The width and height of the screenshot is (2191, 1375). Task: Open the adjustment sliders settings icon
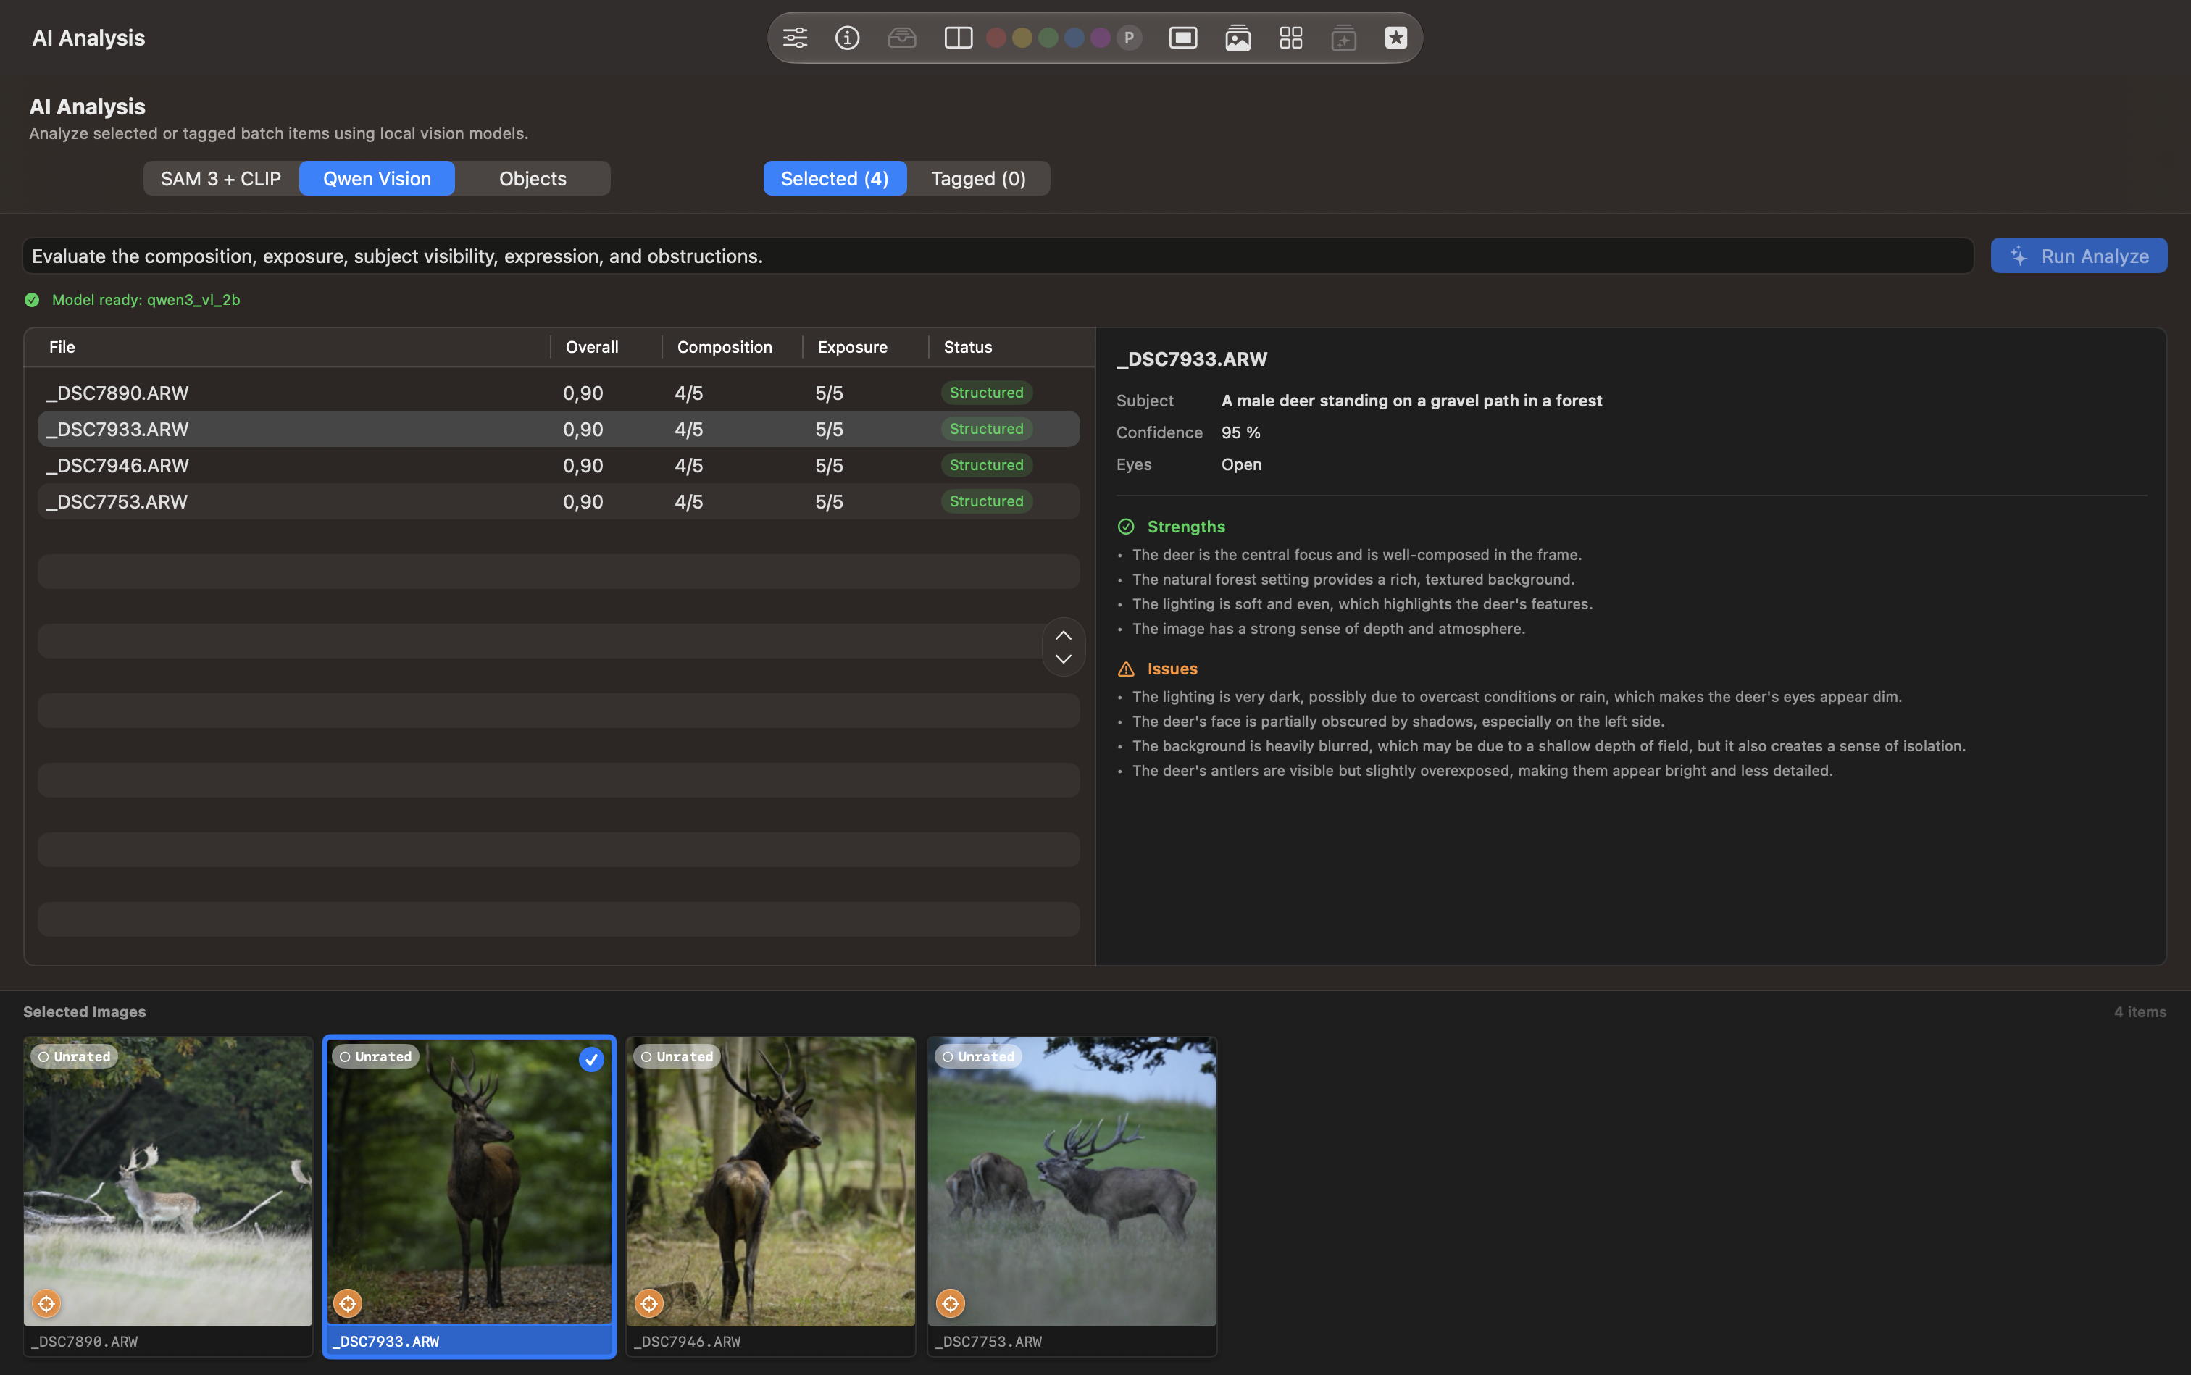(795, 37)
